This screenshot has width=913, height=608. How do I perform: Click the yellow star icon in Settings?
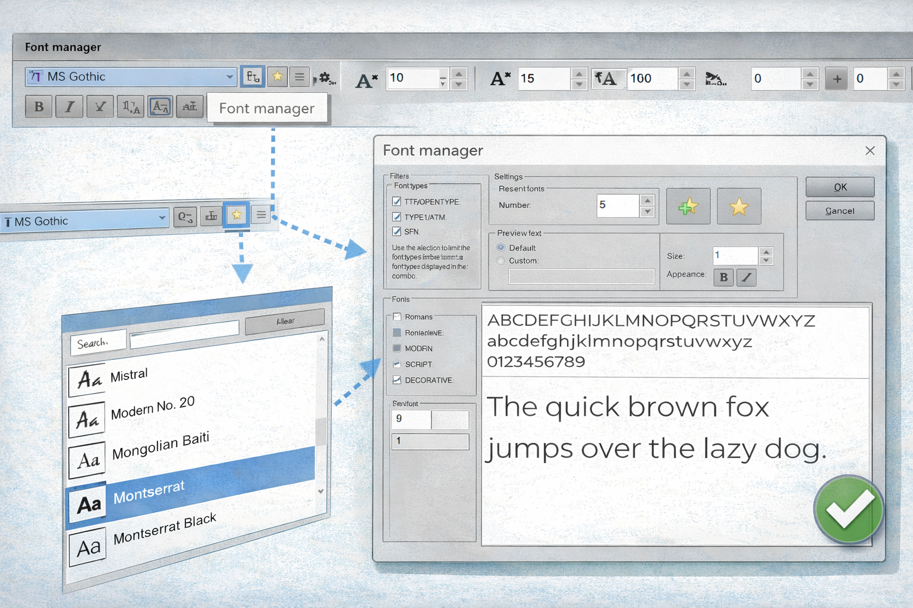(739, 206)
